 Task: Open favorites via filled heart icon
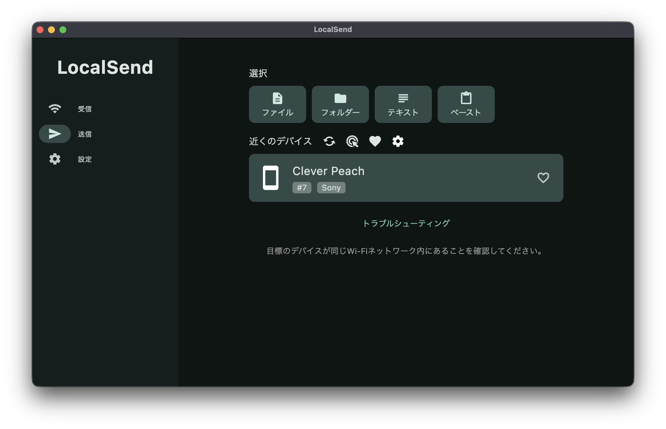[x=375, y=141]
